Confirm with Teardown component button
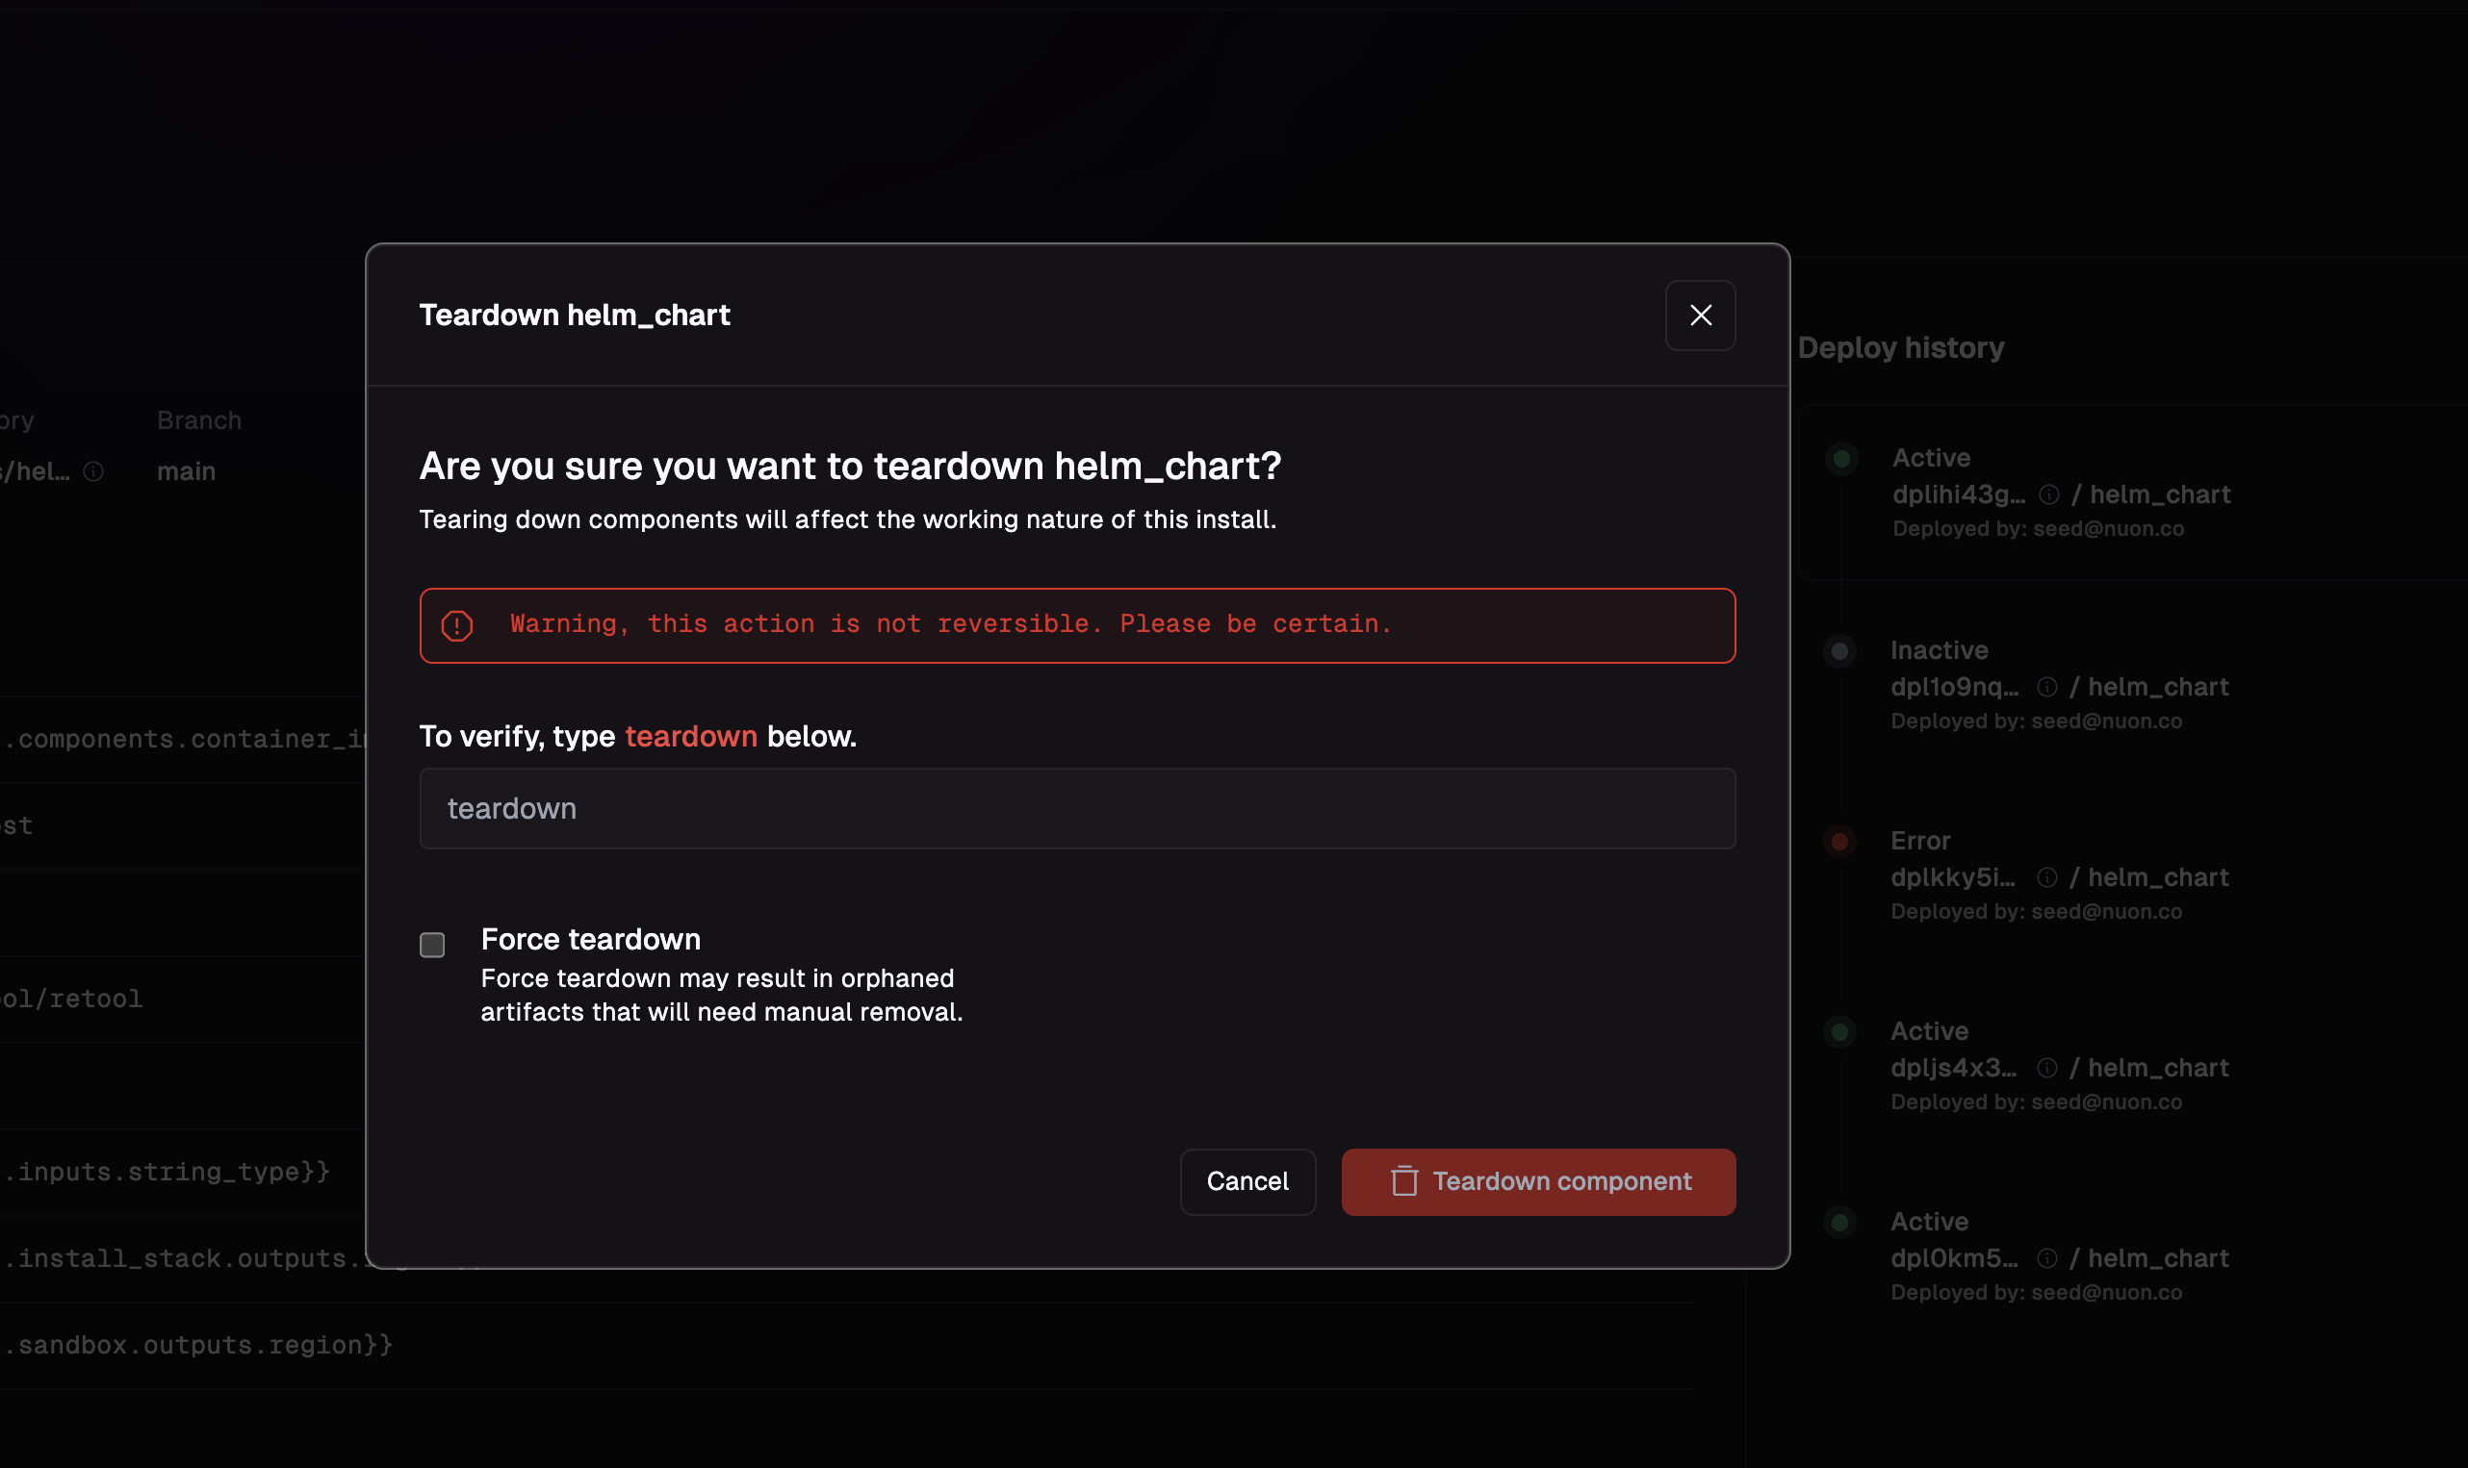2468x1468 pixels. (x=1538, y=1181)
